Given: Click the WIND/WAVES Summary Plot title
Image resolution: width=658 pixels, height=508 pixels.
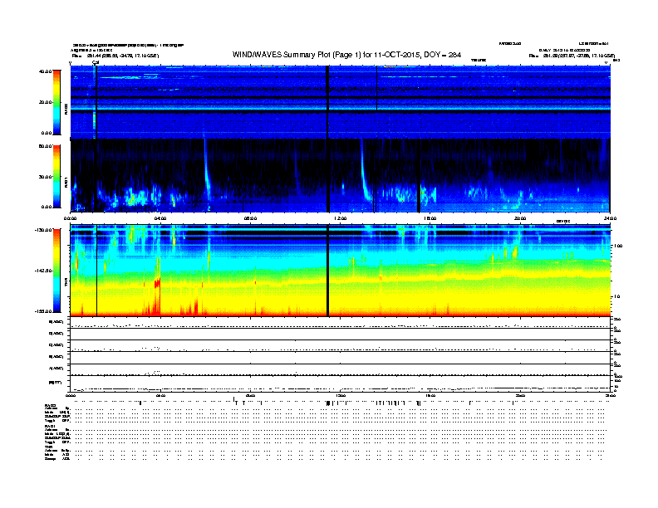Looking at the screenshot, I should pyautogui.click(x=346, y=55).
